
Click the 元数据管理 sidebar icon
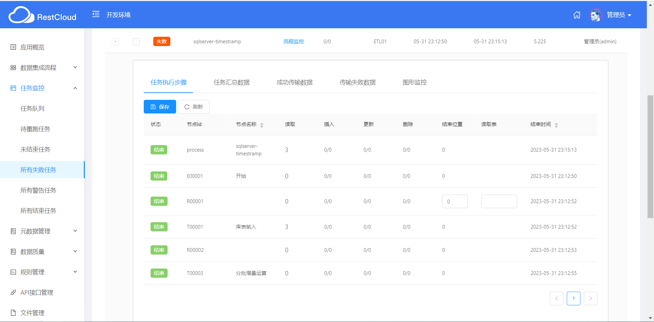(13, 231)
